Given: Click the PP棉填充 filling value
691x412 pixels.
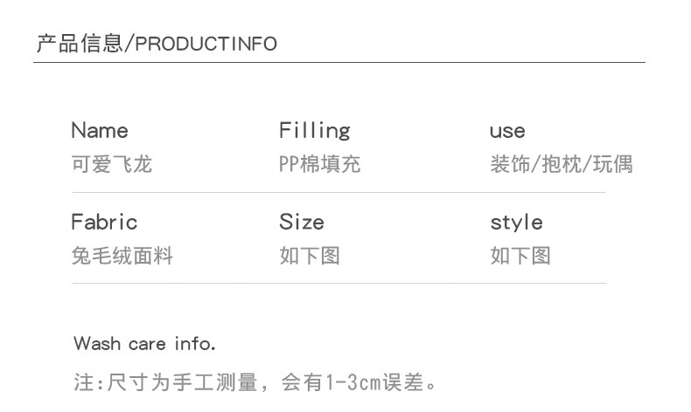Looking at the screenshot, I should coord(319,163).
